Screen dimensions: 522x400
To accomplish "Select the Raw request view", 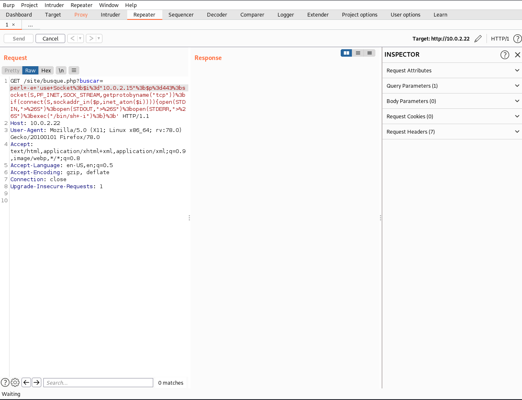I will coord(31,70).
